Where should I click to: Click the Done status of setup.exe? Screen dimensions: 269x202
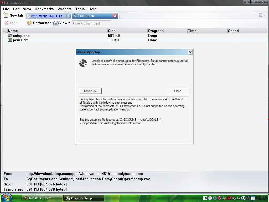click(153, 36)
